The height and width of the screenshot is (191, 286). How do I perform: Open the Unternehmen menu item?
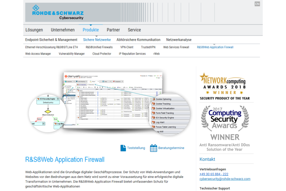(x=63, y=30)
